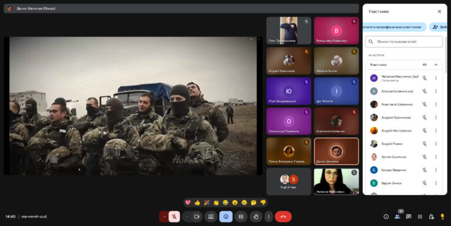
Task: Toggle the emoji reactions bar
Action: [225, 217]
